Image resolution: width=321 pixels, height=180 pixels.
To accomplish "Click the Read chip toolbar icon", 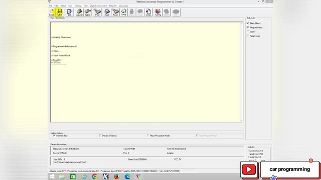I will point(115,12).
